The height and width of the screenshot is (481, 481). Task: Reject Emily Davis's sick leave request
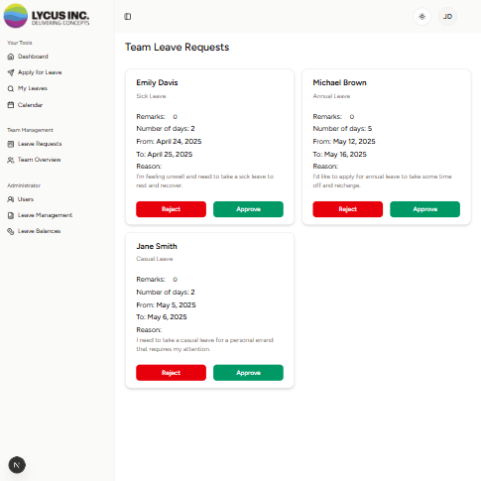(x=171, y=209)
